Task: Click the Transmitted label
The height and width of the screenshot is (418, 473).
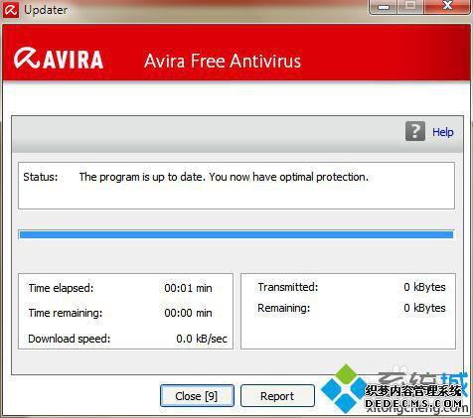Action: [x=288, y=287]
